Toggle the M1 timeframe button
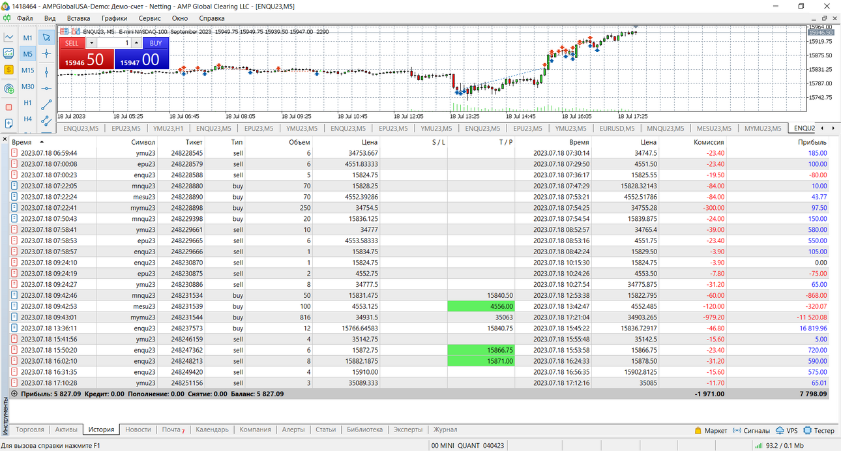Image resolution: width=841 pixels, height=451 pixels. [x=28, y=38]
